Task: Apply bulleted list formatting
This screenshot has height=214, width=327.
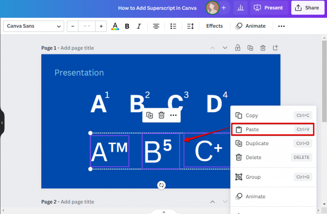Action: (x=173, y=26)
